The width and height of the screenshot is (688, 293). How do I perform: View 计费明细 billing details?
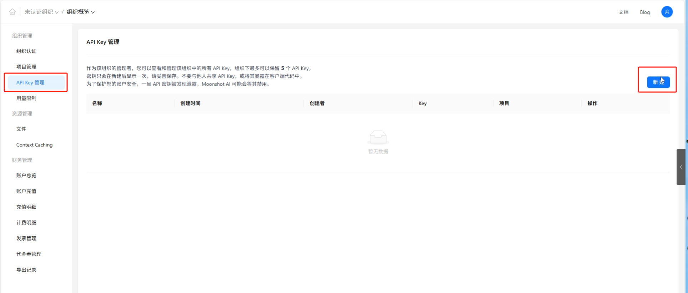[x=26, y=222]
